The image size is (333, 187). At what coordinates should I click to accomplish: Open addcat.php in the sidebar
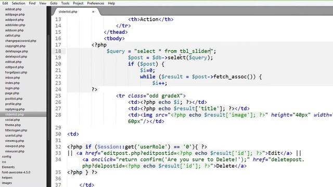(14, 9)
